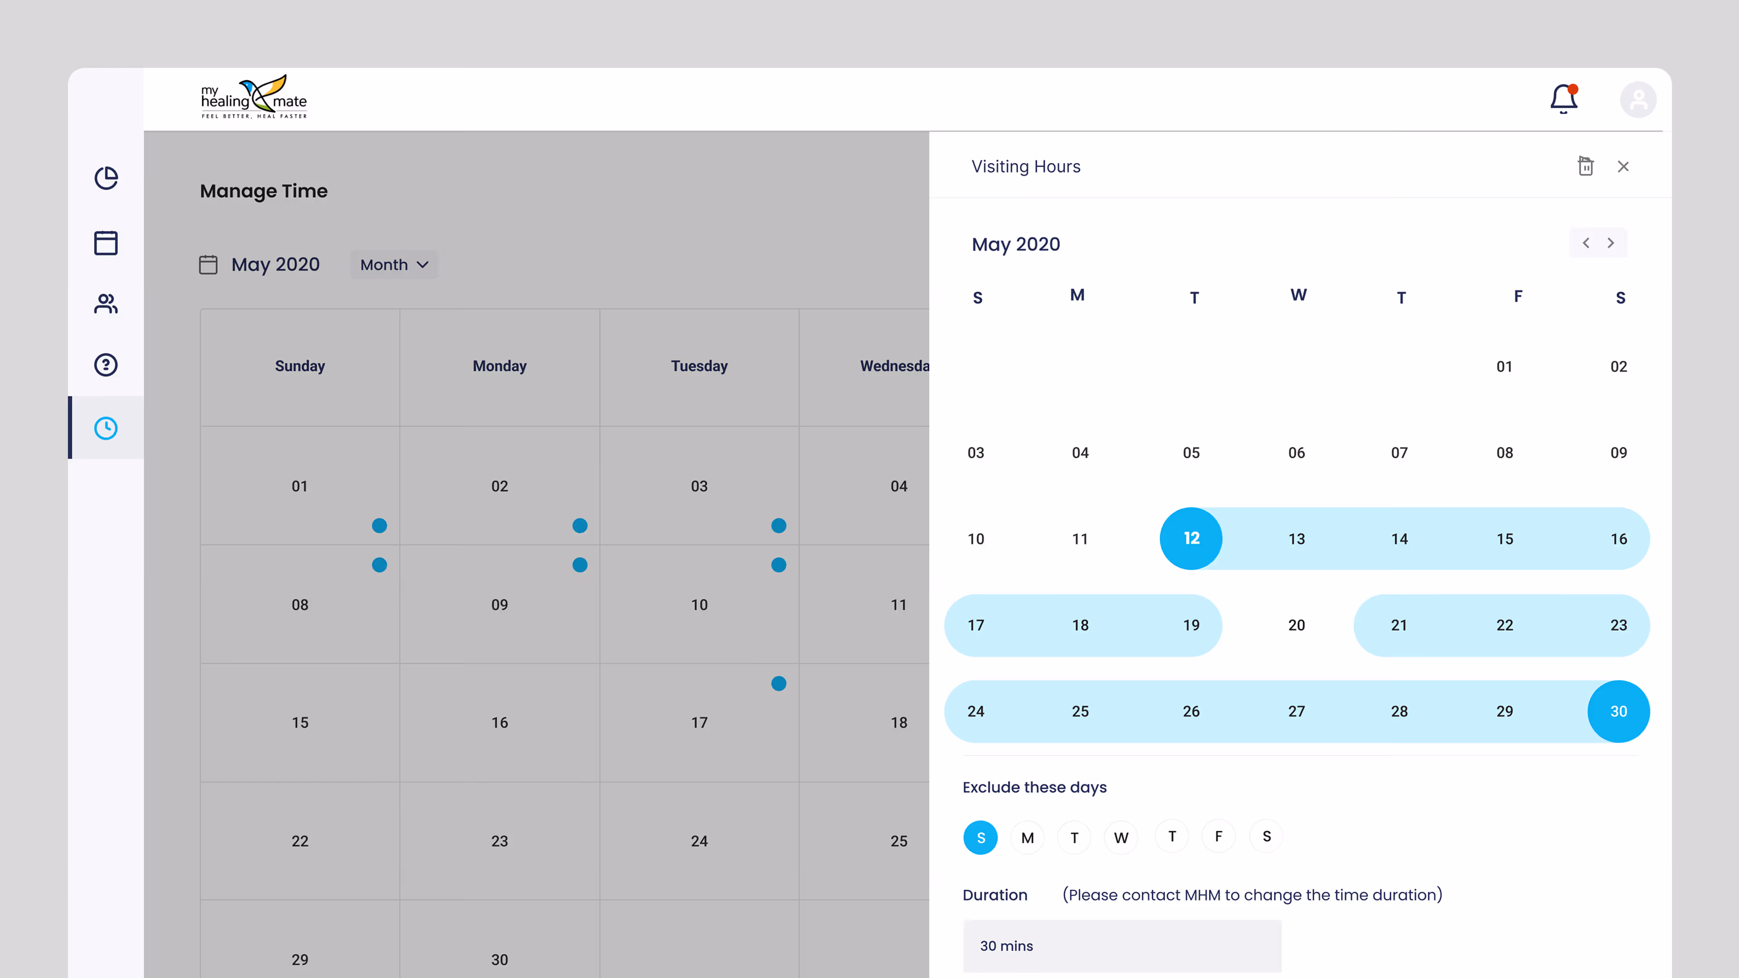Click the May 2020 calendar picker icon
The width and height of the screenshot is (1739, 978).
click(209, 264)
